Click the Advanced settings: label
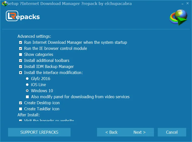 tap(34, 36)
